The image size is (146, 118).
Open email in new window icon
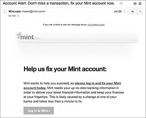click(x=140, y=4)
